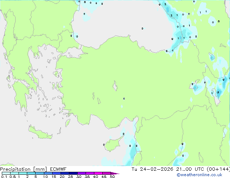This screenshot has width=230, height=178.
Task: Click the 25–30 mm darkest navy legend swatch
Action: [73, 173]
